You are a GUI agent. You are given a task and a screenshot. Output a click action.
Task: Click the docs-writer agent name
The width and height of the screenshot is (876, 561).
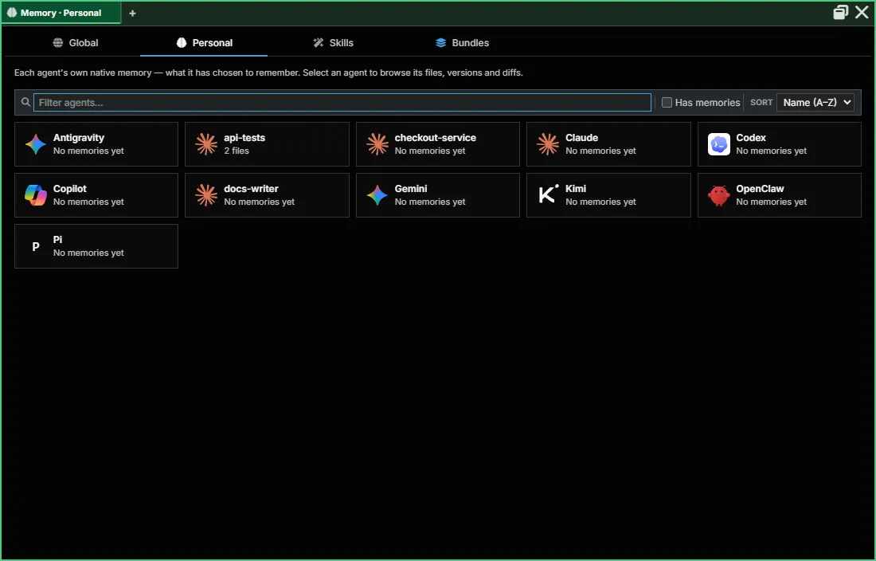coord(251,189)
